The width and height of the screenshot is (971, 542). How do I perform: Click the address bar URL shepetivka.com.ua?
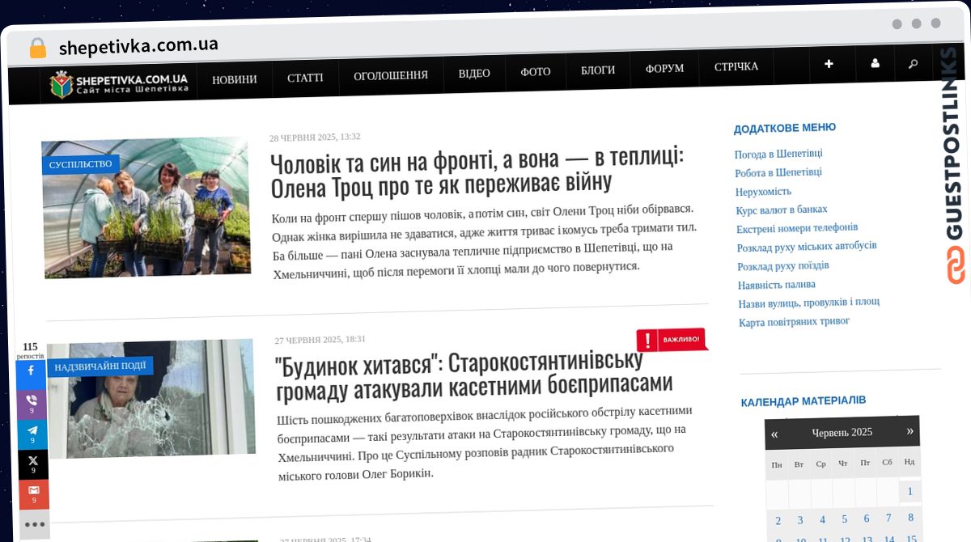coord(138,45)
